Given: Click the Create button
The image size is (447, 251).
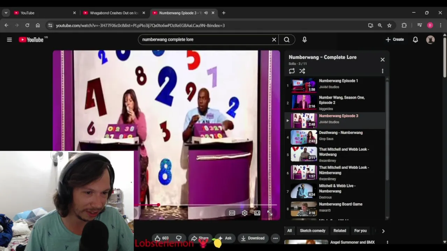Looking at the screenshot, I should (x=395, y=39).
